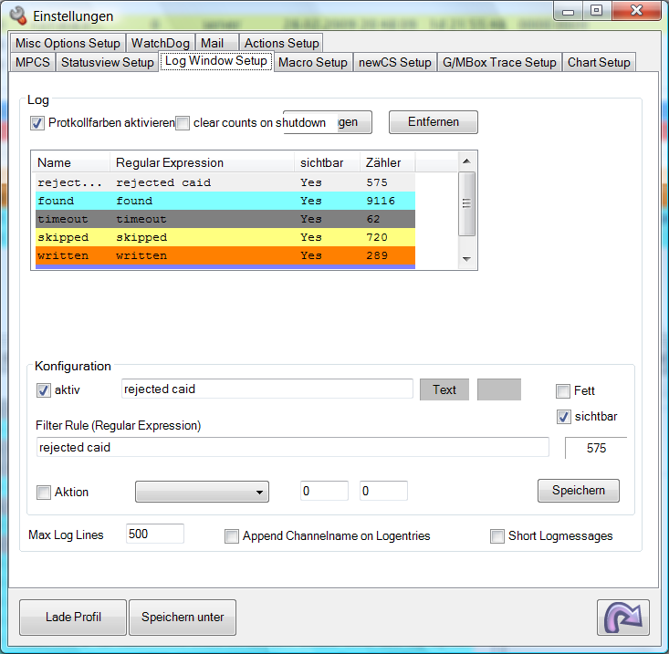669x654 pixels.
Task: Click the Speichern button
Action: tap(578, 491)
